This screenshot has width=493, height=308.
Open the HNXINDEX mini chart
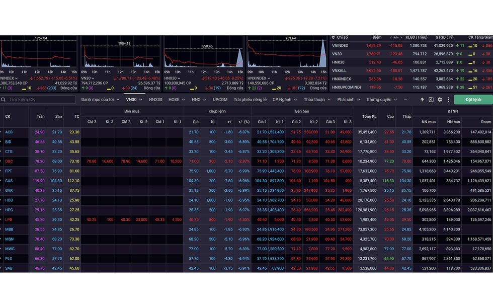(286, 53)
